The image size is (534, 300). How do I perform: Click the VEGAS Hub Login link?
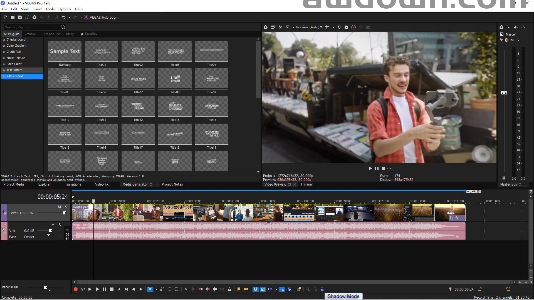click(x=104, y=17)
